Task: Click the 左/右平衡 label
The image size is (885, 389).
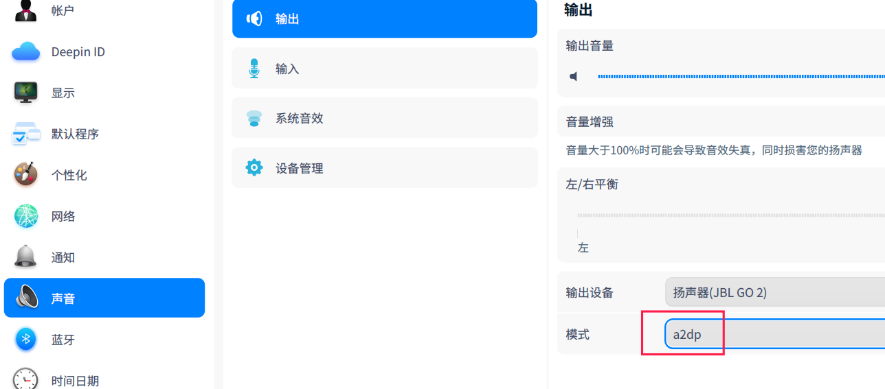Action: click(x=592, y=185)
